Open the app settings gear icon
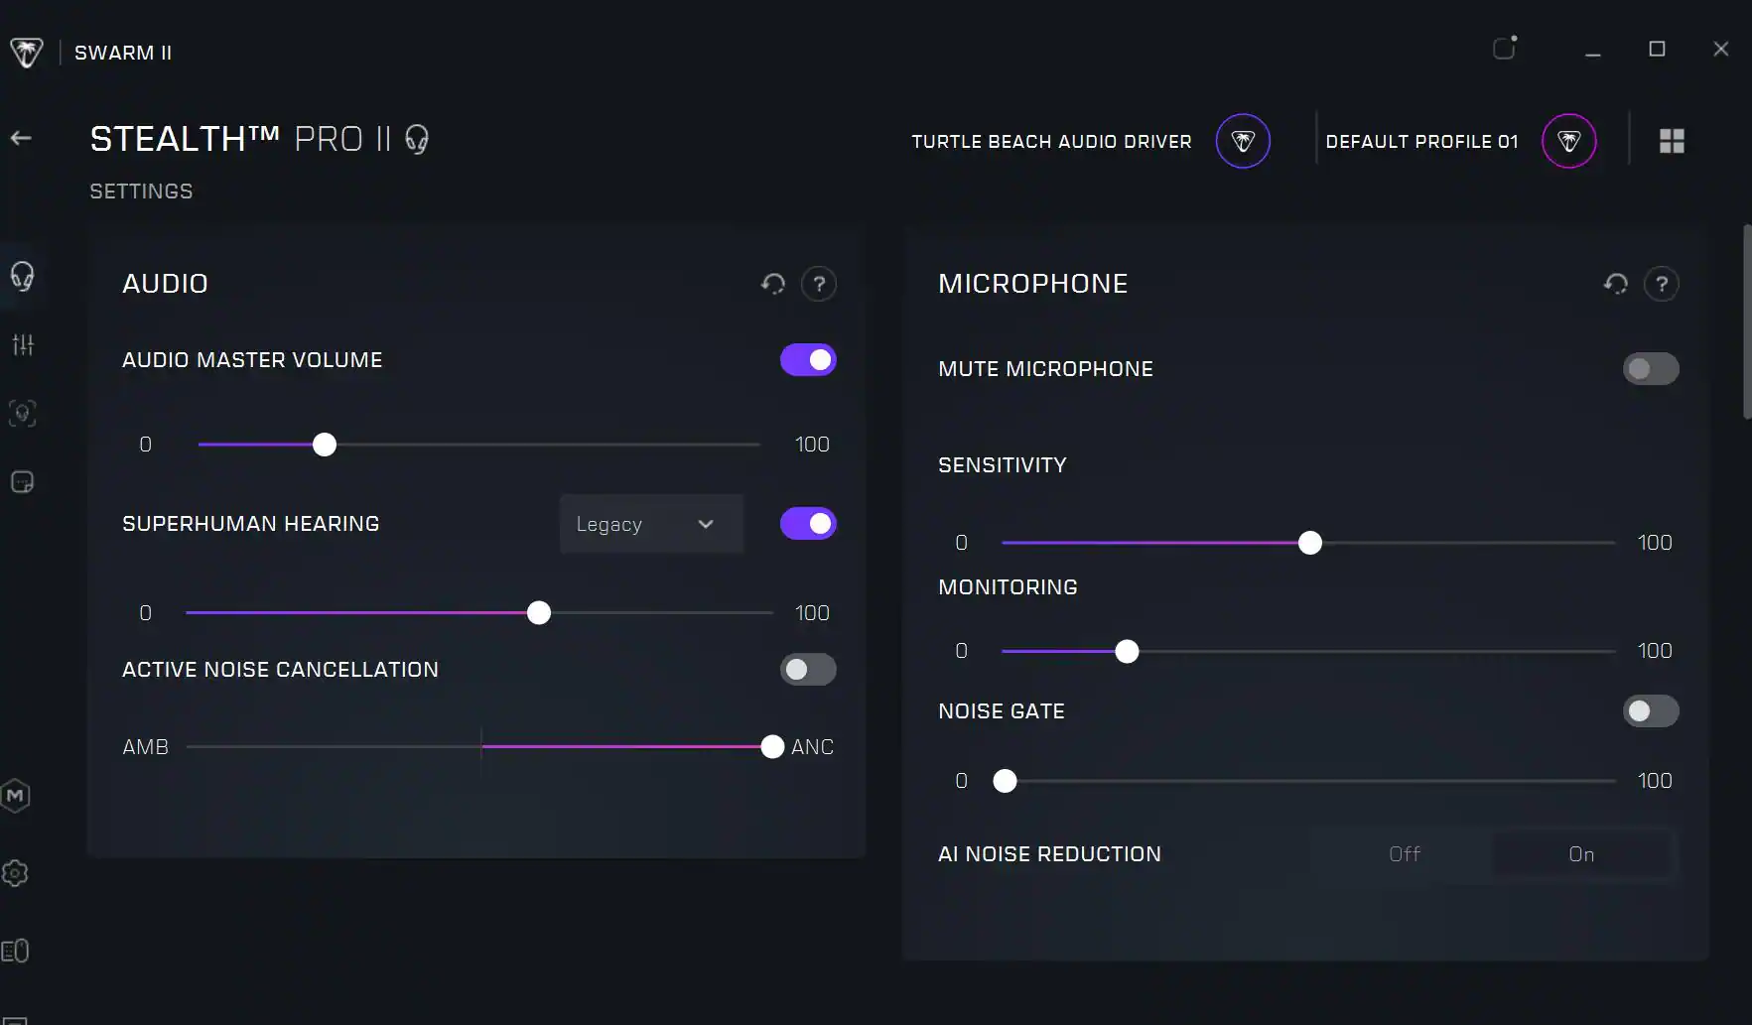Screen dimensions: 1752x1025 (15, 873)
